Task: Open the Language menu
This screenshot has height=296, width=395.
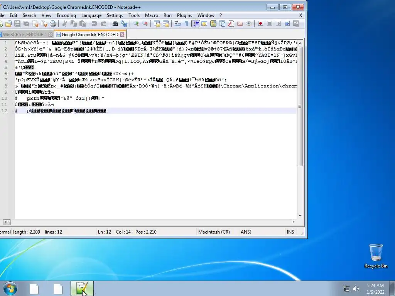Action: pyautogui.click(x=91, y=15)
